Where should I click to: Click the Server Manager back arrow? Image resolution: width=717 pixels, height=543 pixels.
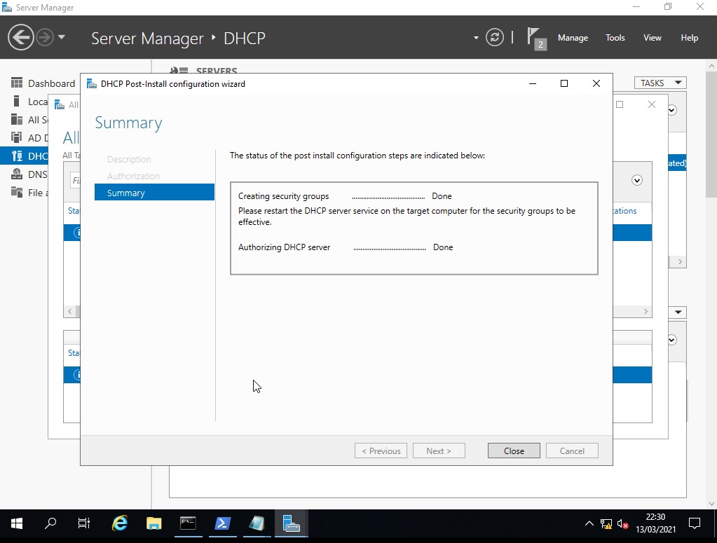click(x=21, y=37)
